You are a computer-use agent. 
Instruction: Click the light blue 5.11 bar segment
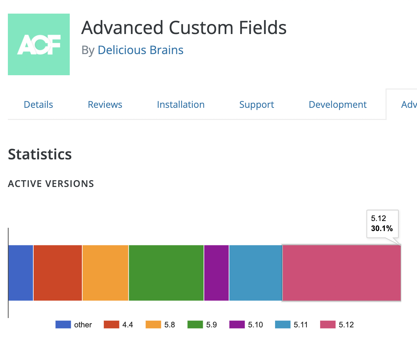tap(255, 273)
